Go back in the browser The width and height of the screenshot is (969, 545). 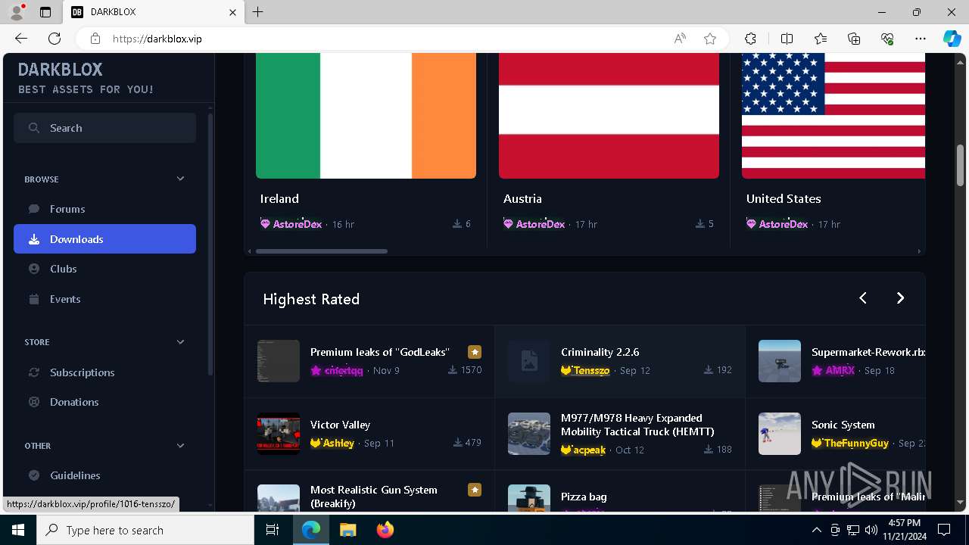click(x=21, y=39)
